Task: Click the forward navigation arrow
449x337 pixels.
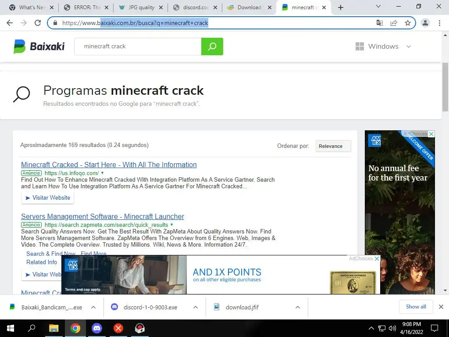Action: 24,23
